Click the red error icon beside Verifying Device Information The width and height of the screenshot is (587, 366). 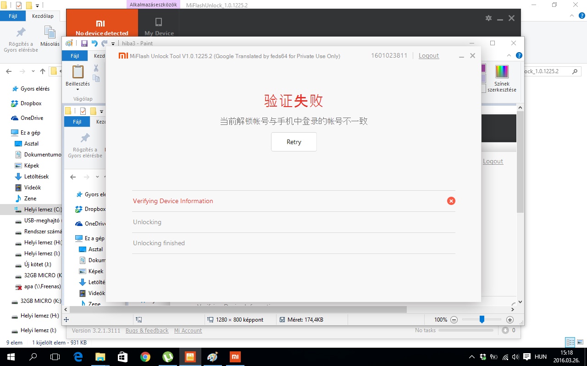point(451,201)
